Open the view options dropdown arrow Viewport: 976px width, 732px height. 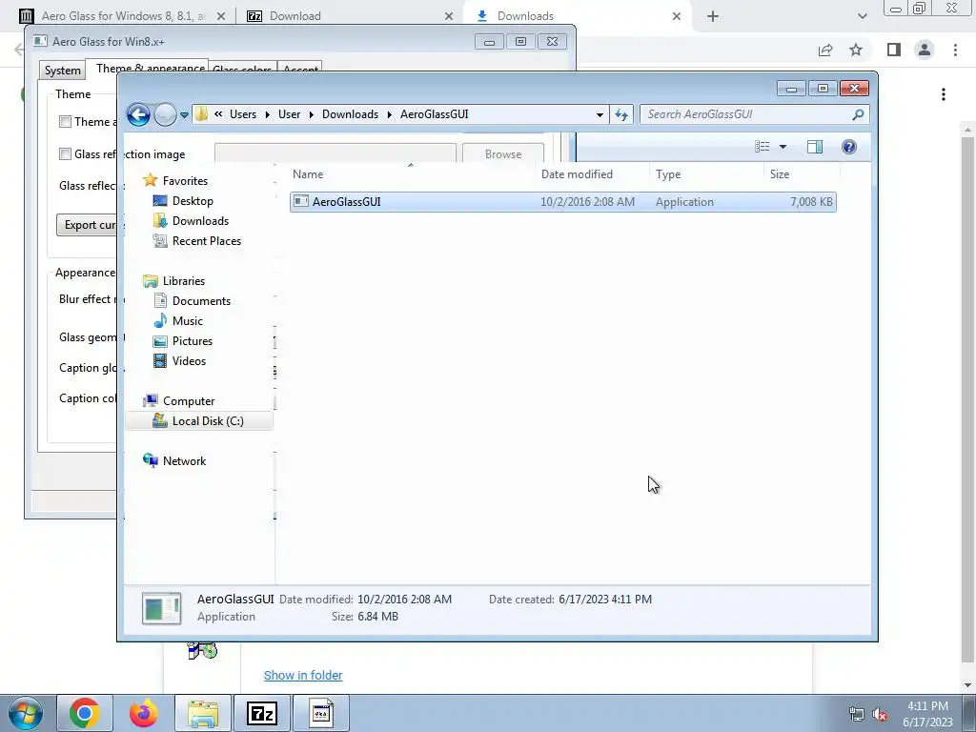coord(783,147)
